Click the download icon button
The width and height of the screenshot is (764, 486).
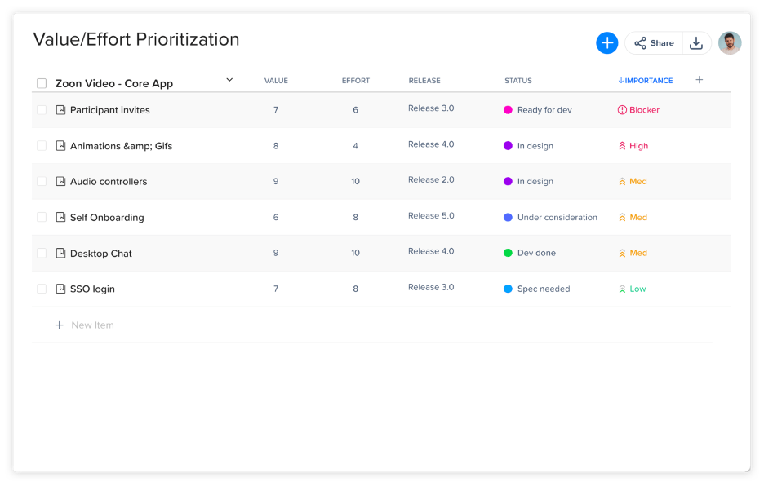point(696,43)
